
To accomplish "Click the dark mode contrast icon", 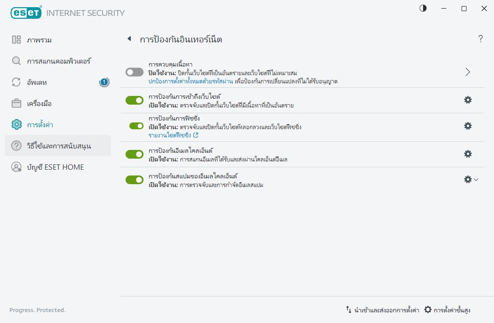I will 423,8.
